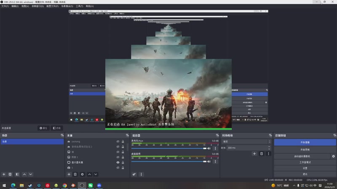Open desktop audio three-dot options menu
The width and height of the screenshot is (337, 189).
coord(215,162)
